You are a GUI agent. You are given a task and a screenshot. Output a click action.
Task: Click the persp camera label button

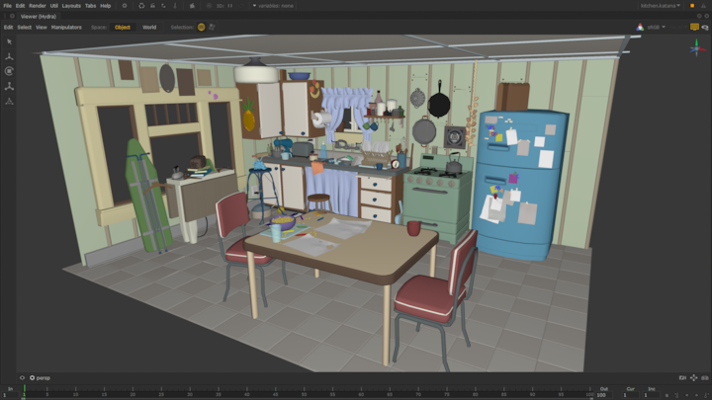click(42, 377)
